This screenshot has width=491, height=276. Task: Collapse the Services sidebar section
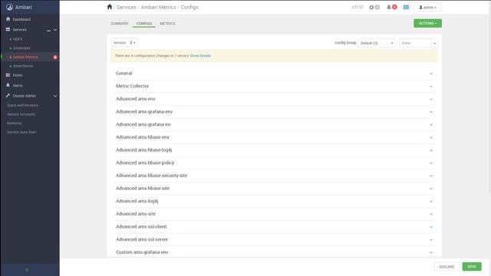[x=55, y=30]
